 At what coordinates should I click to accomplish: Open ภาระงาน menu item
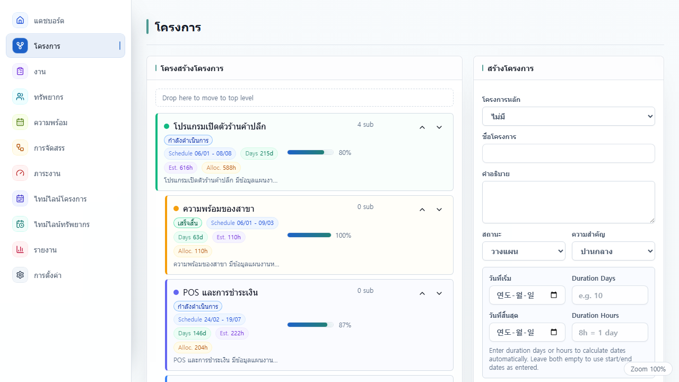pos(65,173)
